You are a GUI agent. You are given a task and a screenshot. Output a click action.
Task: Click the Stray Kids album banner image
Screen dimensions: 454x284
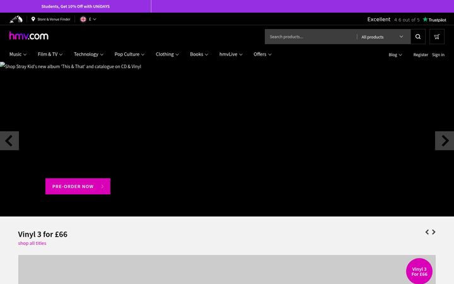coord(227,139)
